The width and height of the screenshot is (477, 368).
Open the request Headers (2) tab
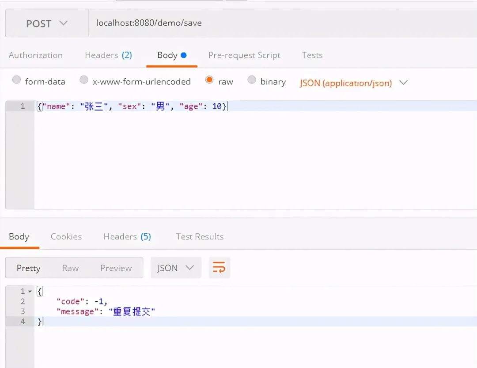click(x=108, y=55)
